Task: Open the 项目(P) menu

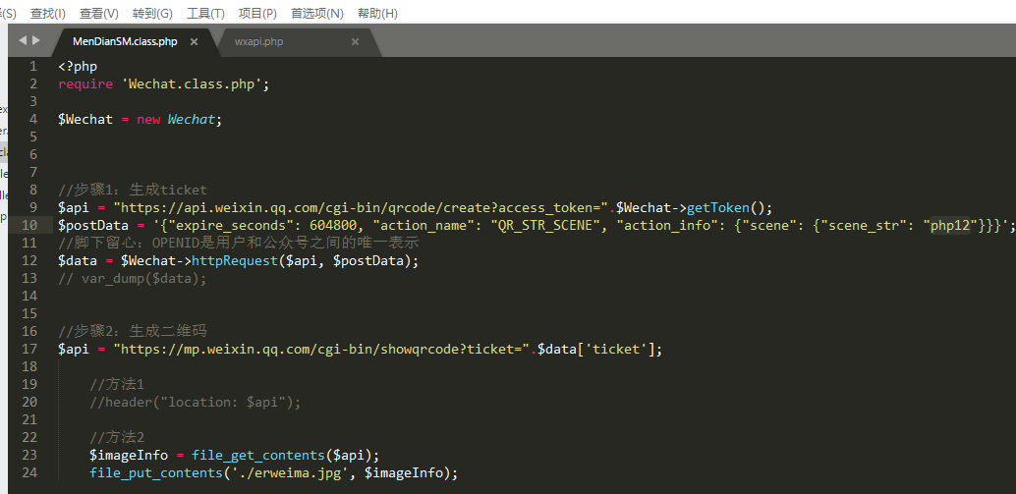Action: point(257,13)
